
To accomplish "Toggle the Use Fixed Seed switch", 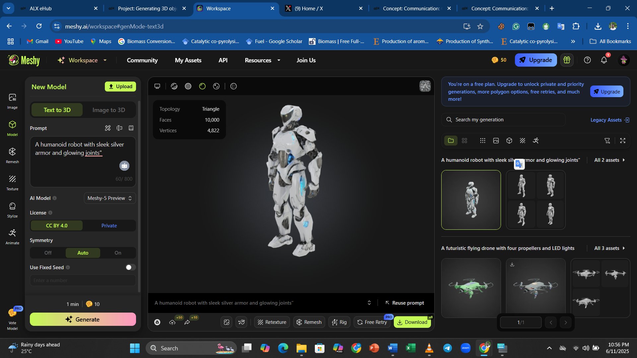I will tap(130, 268).
